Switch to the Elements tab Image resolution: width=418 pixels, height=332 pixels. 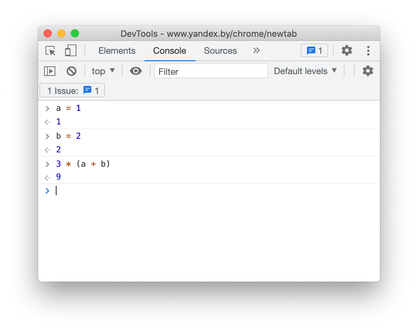(117, 51)
